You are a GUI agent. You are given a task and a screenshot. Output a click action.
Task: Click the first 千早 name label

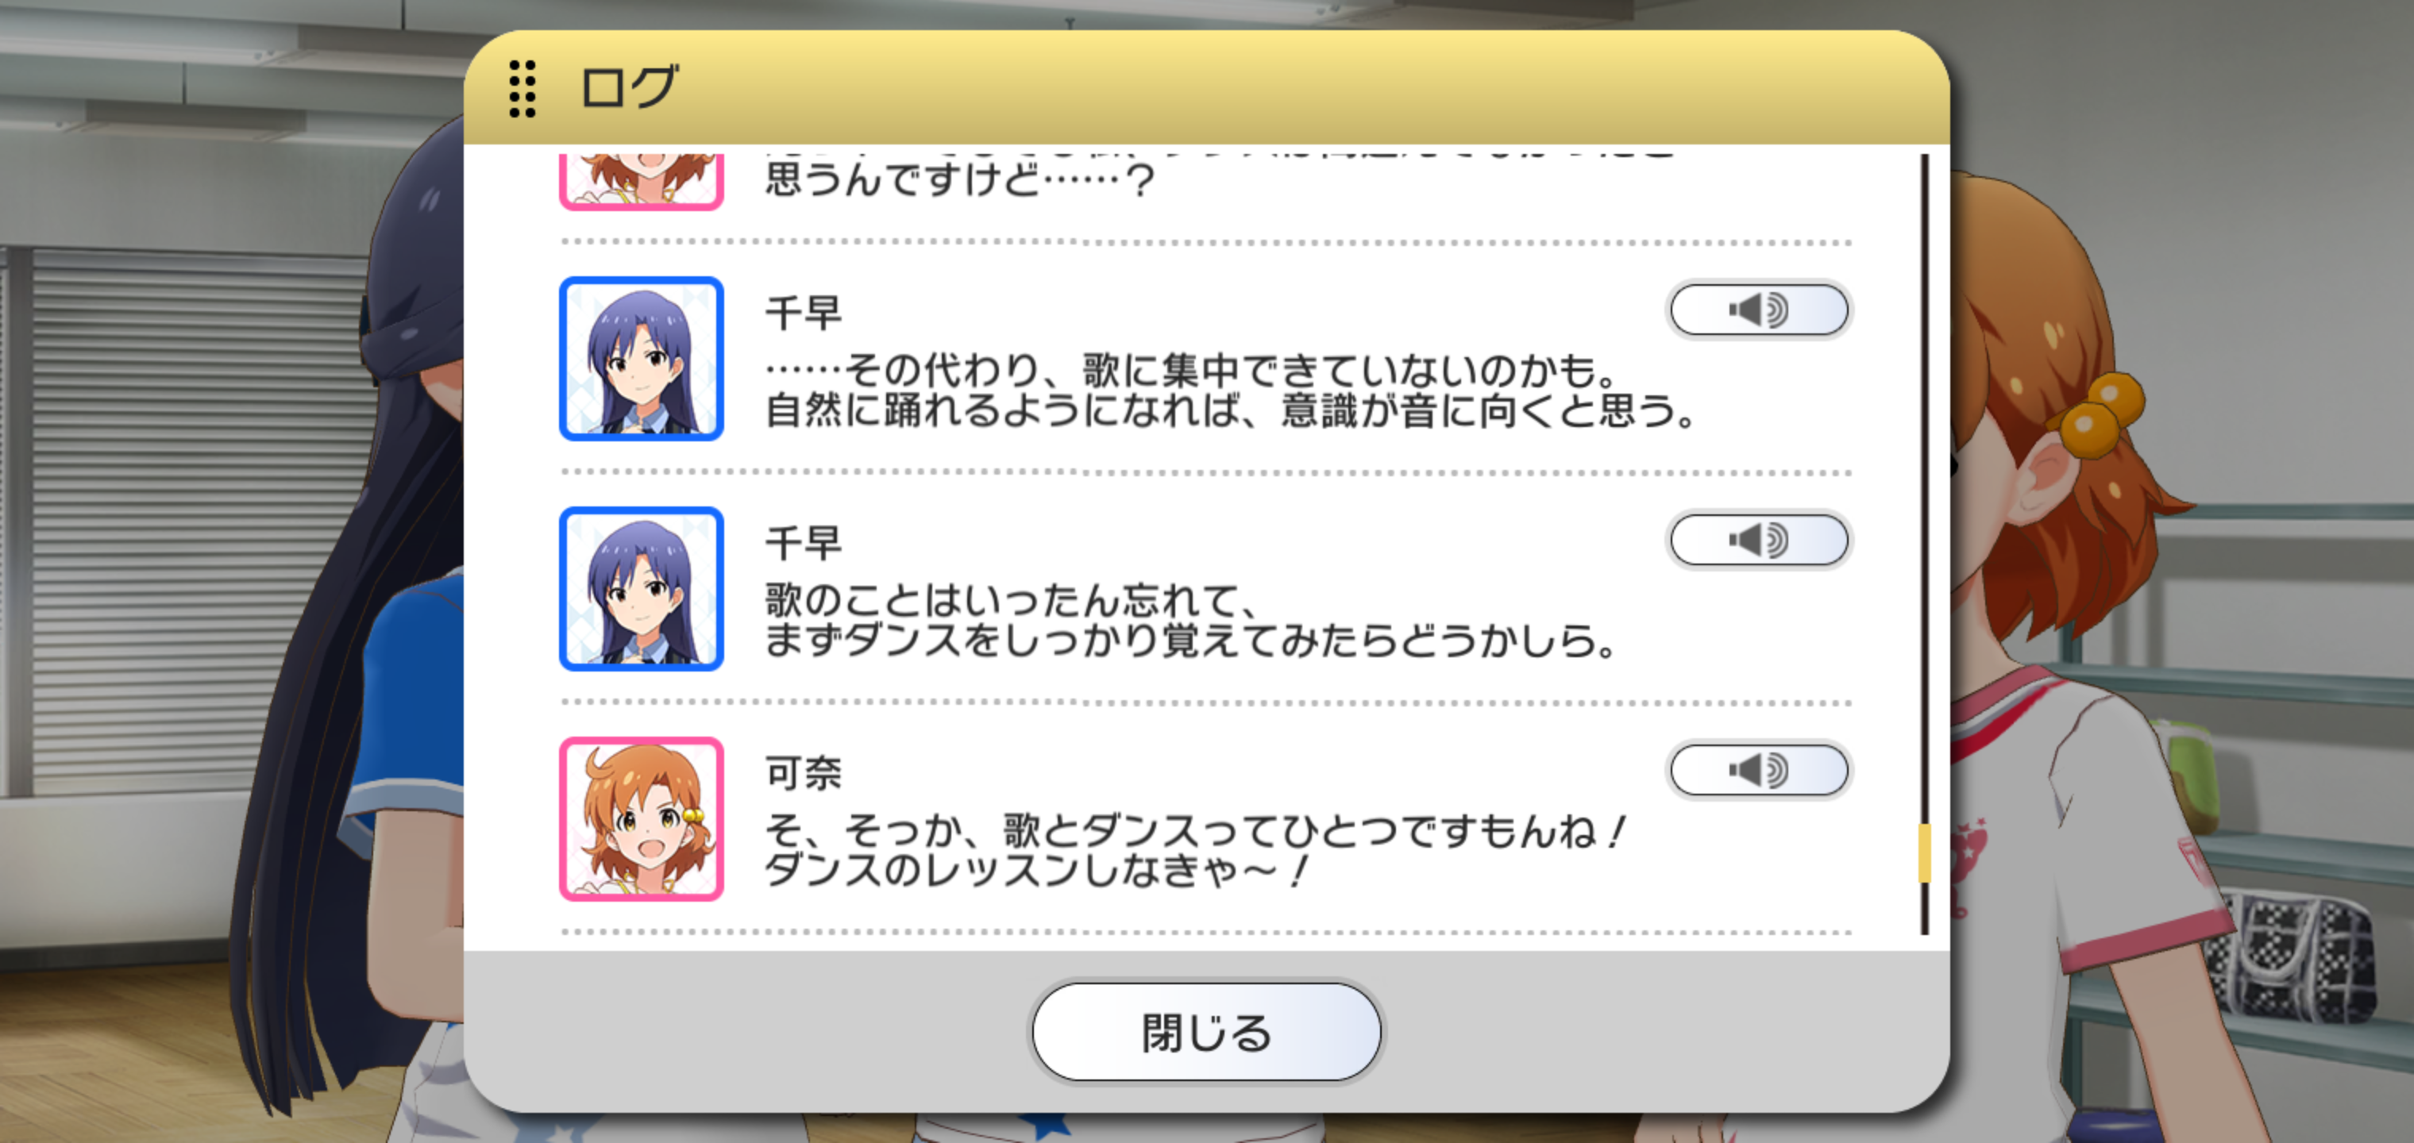tap(803, 313)
